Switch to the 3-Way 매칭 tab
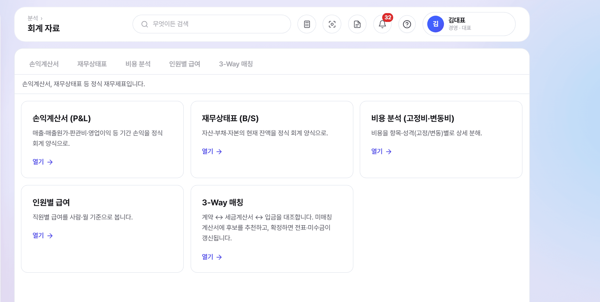Screen dimensions: 600x302 click(x=236, y=64)
